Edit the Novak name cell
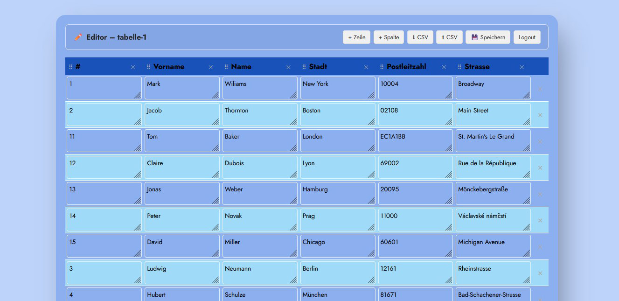Screen dimensions: 619x301 click(x=260, y=220)
